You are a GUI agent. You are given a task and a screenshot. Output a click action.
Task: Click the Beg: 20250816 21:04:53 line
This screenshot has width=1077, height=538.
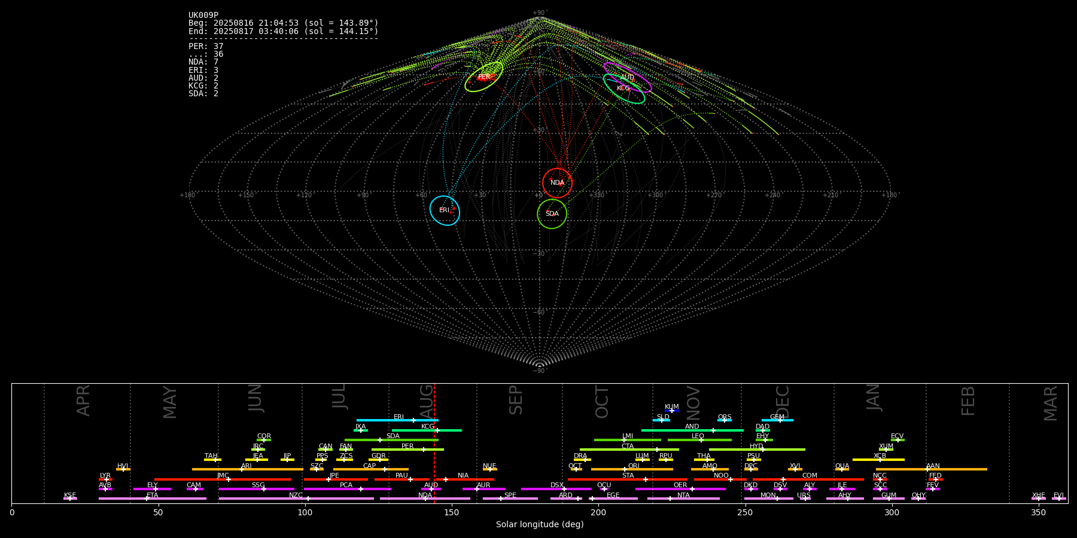point(284,23)
